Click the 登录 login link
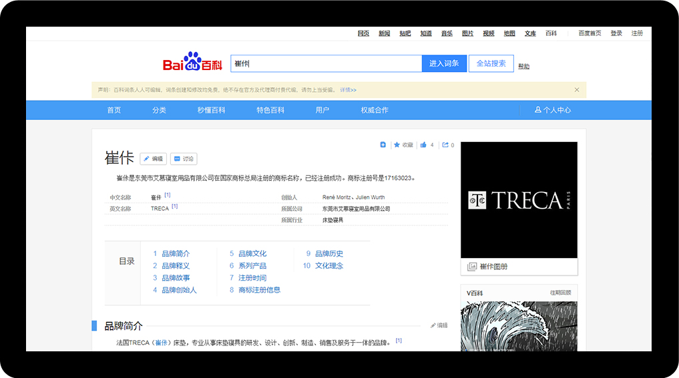 (616, 33)
